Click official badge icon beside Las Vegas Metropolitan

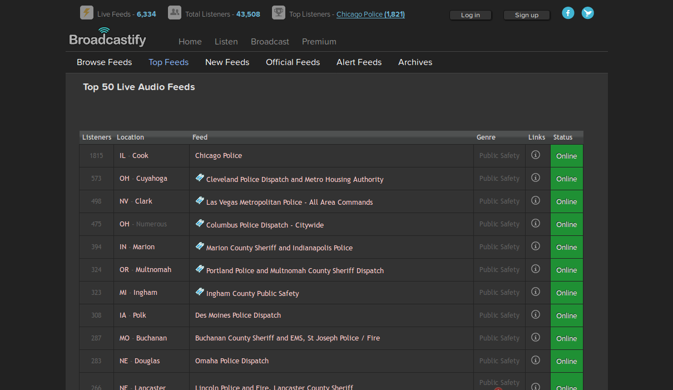(x=200, y=200)
